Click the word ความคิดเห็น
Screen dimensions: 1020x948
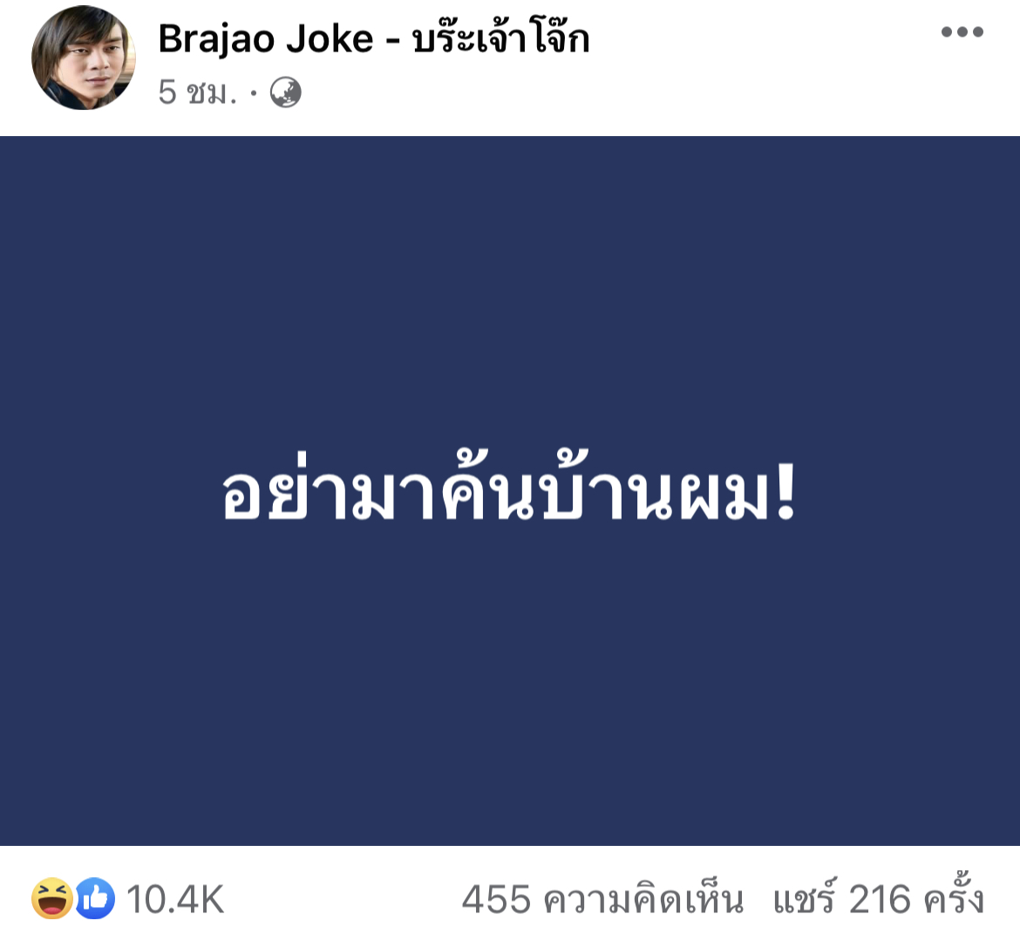pos(643,900)
